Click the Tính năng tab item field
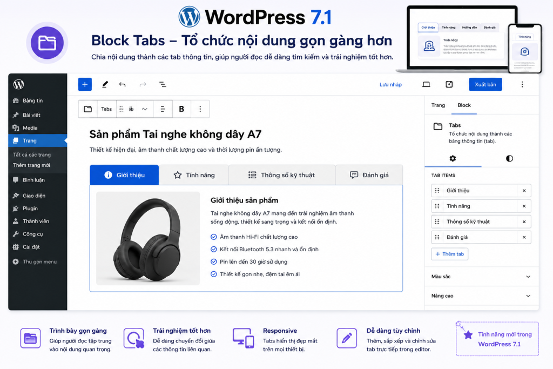Screen dimensions: 553x369 click(480, 206)
